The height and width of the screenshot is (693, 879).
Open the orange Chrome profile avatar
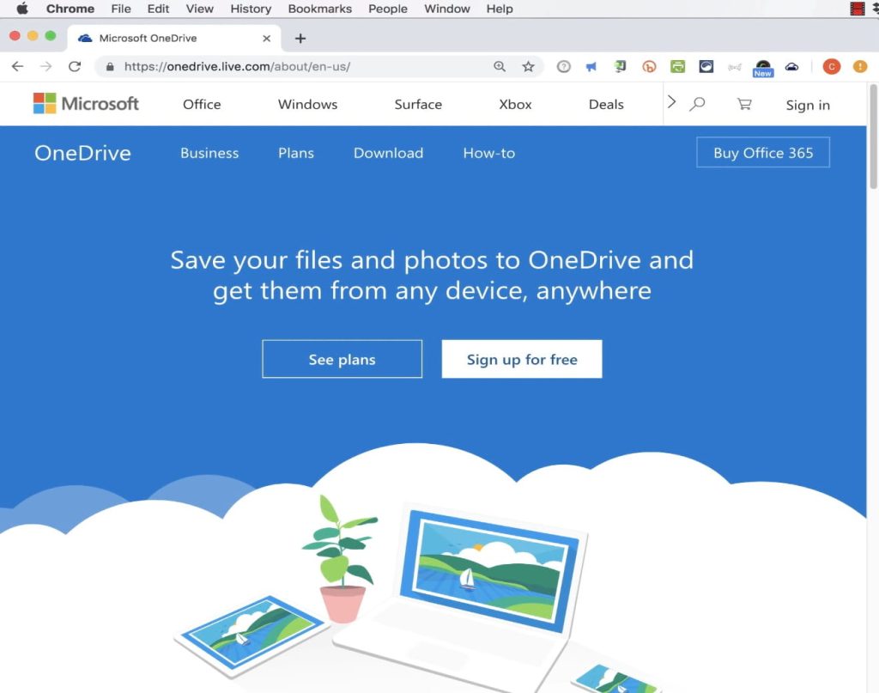831,66
